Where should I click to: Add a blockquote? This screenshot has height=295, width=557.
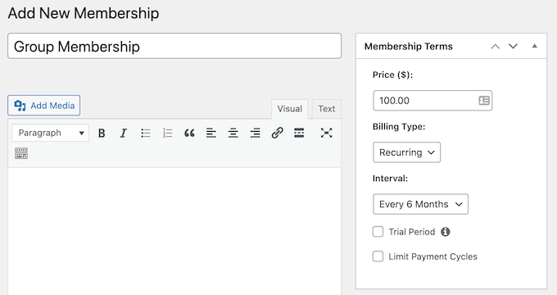click(x=189, y=133)
